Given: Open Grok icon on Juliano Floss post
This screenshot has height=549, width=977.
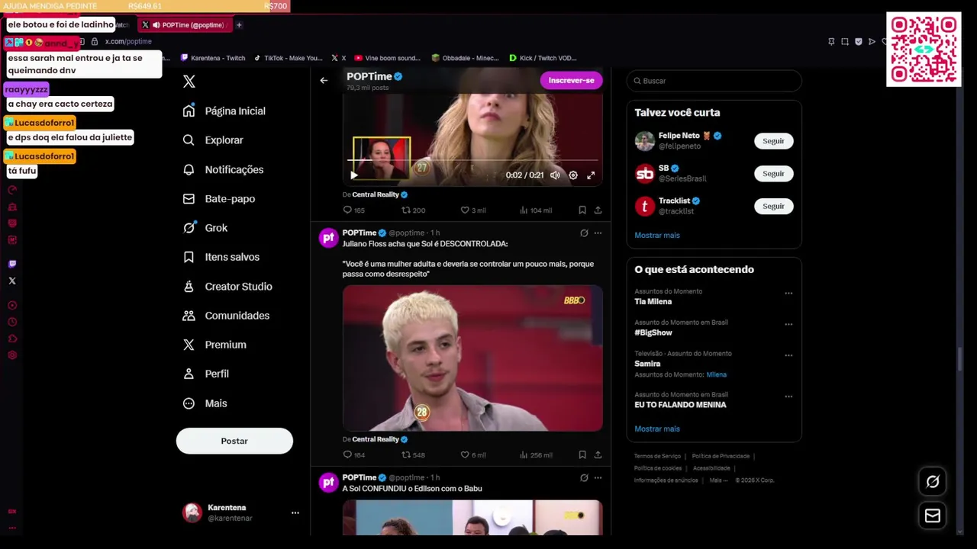Looking at the screenshot, I should tap(584, 233).
